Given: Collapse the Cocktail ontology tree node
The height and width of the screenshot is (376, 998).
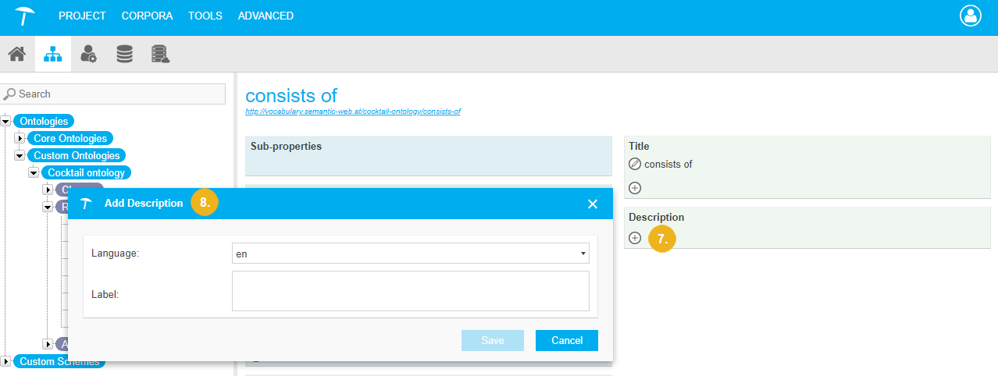Looking at the screenshot, I should pos(34,172).
